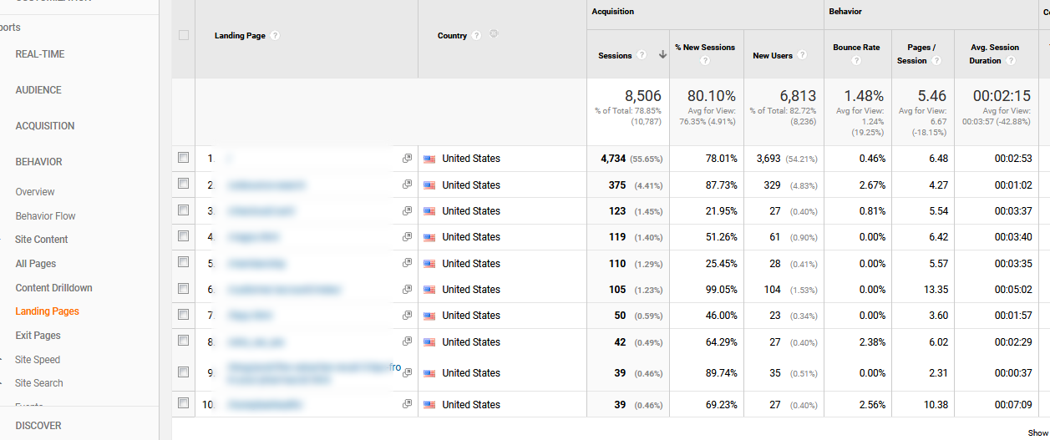1050x440 pixels.
Task: Click help icon next to New Users
Action: click(802, 56)
